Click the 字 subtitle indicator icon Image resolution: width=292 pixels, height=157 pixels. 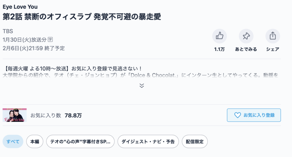click(50, 39)
